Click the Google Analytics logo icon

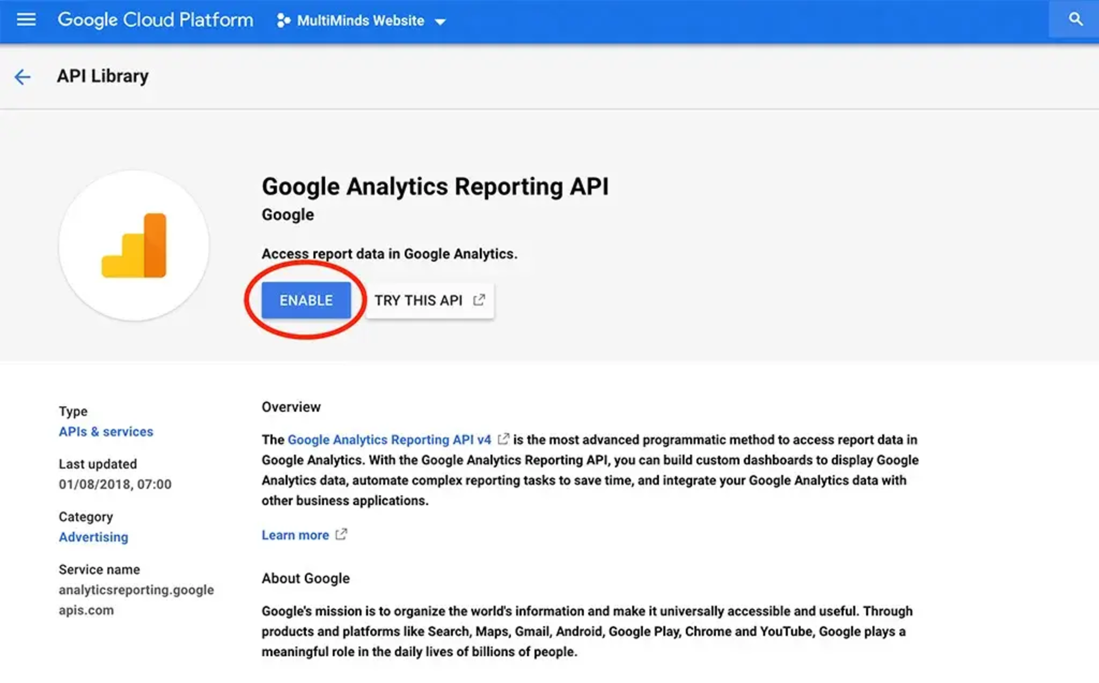pos(134,246)
